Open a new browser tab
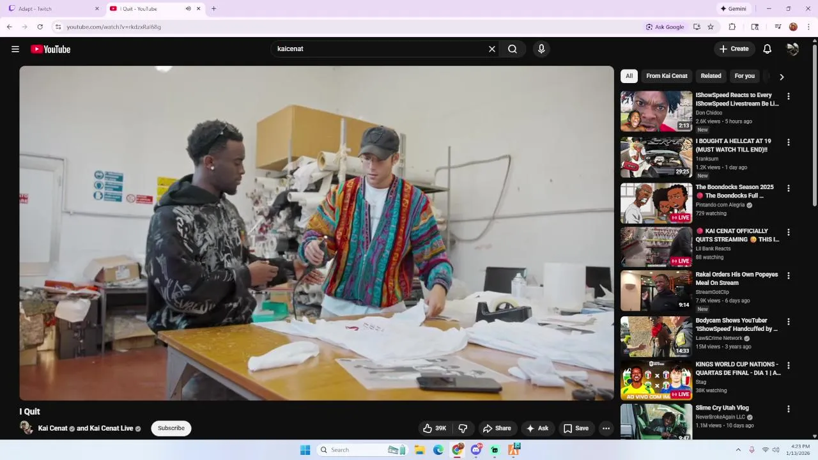The image size is (818, 460). tap(213, 9)
